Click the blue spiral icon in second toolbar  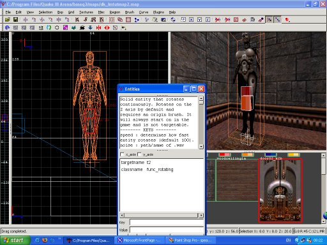(8, 27)
